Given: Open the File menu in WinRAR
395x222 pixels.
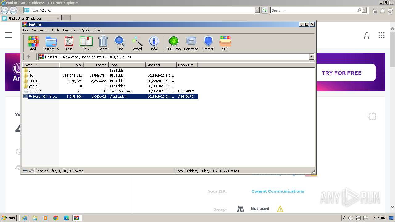Looking at the screenshot, I should click(x=26, y=30).
